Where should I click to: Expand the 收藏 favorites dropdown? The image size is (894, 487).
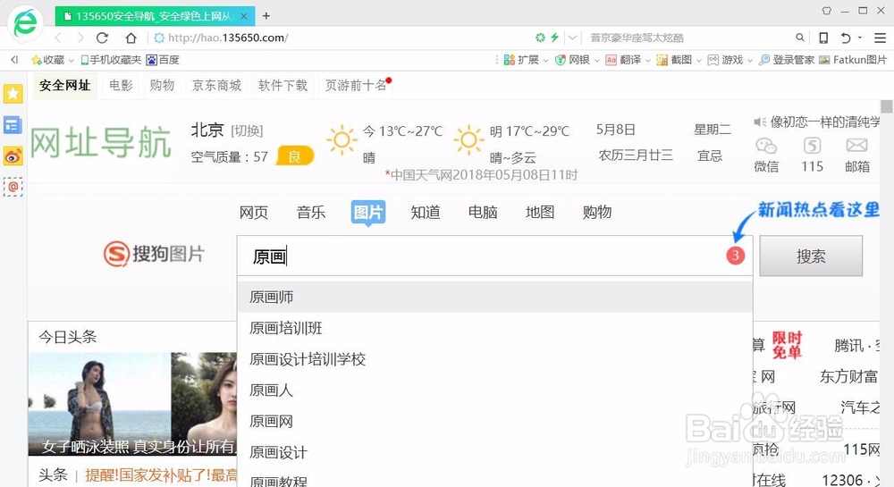[72, 60]
